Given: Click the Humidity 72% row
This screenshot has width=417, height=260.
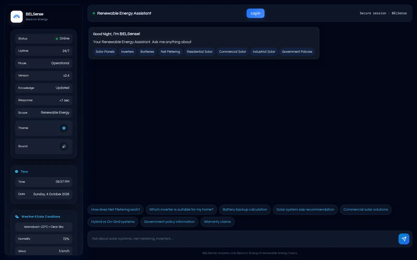Looking at the screenshot, I should pyautogui.click(x=44, y=239).
